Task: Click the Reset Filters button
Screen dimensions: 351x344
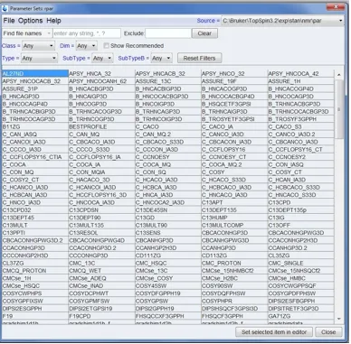Action: pos(199,58)
